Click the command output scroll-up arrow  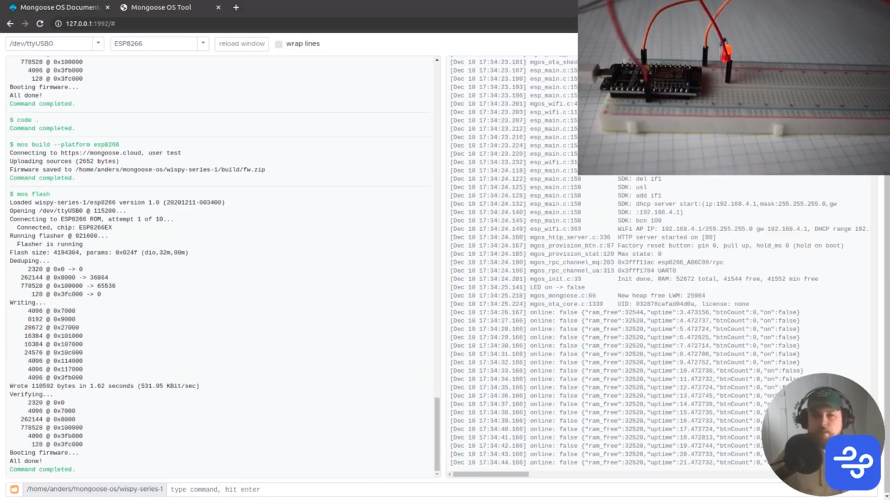tap(437, 60)
